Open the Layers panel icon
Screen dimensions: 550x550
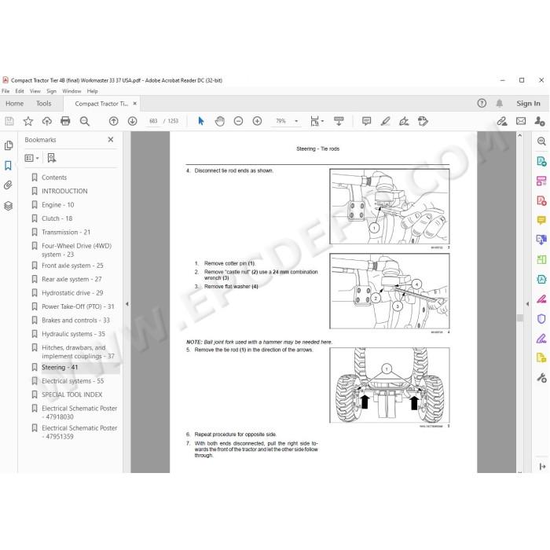pos(8,206)
